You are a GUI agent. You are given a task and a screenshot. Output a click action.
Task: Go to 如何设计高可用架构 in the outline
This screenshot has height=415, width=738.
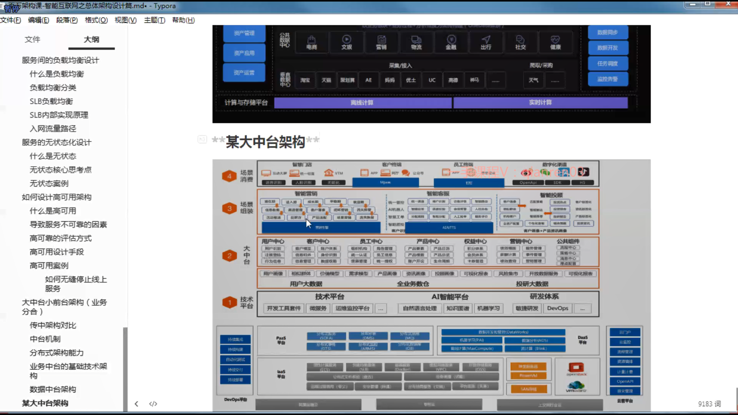click(57, 197)
